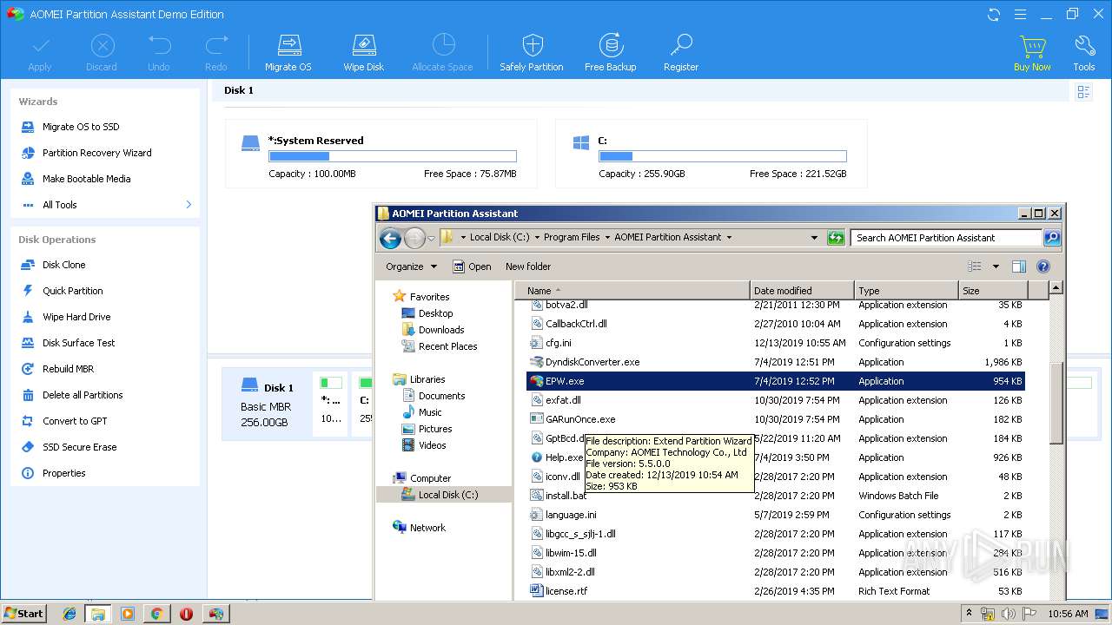
Task: Click the Apply checkmark button
Action: click(x=40, y=52)
